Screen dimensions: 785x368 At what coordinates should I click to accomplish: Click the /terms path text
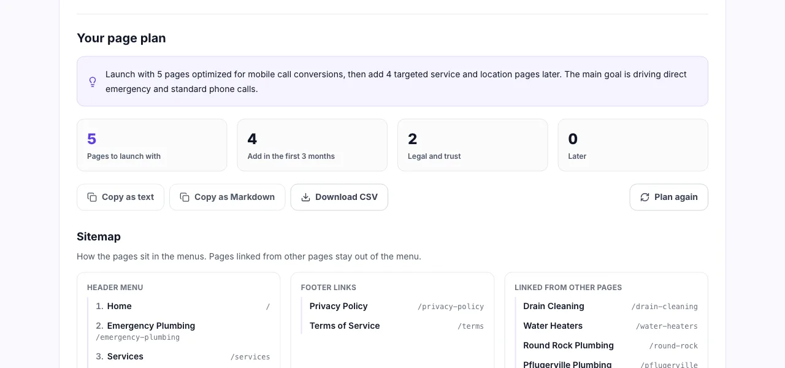click(471, 326)
